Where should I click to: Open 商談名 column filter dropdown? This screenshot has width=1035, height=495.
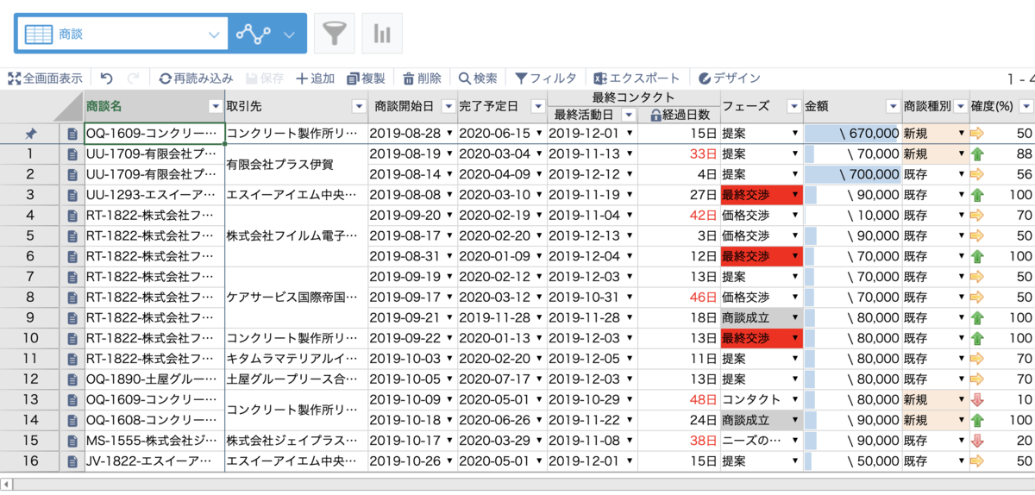click(x=216, y=106)
